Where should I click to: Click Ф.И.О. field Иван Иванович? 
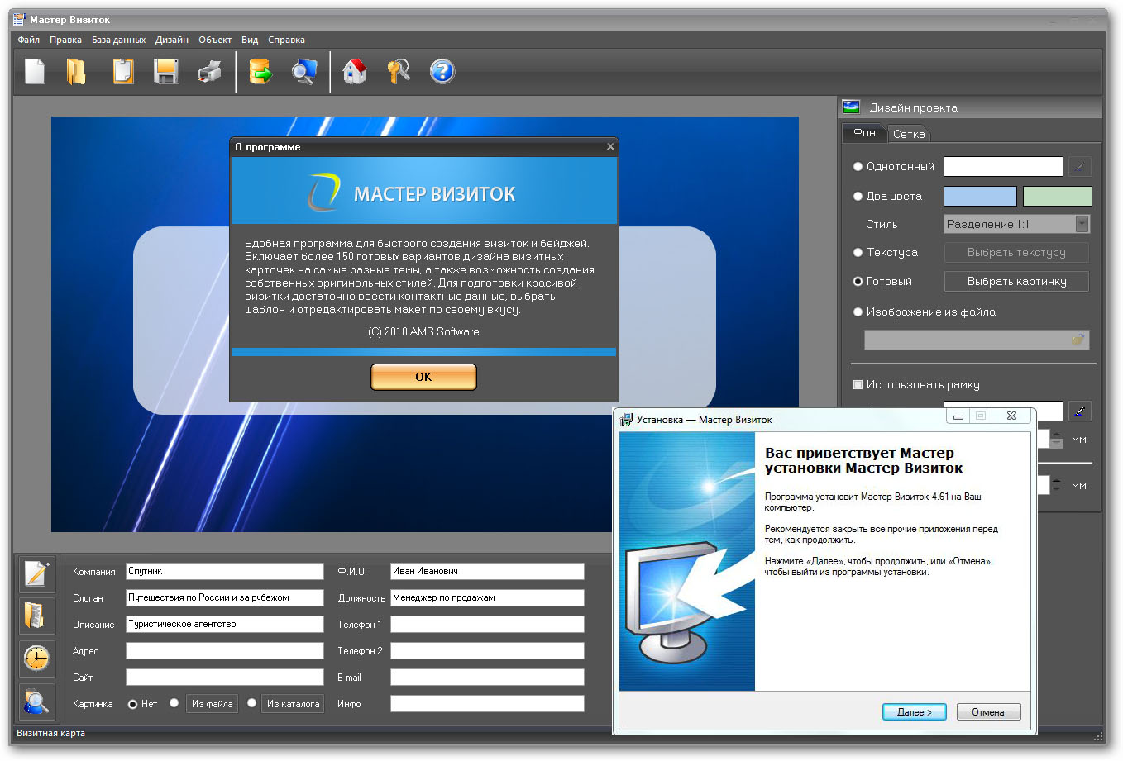point(487,572)
